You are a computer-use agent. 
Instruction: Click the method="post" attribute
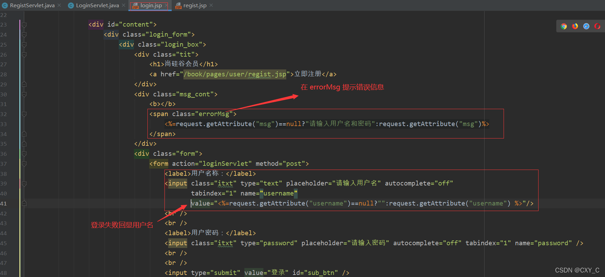tap(280, 164)
